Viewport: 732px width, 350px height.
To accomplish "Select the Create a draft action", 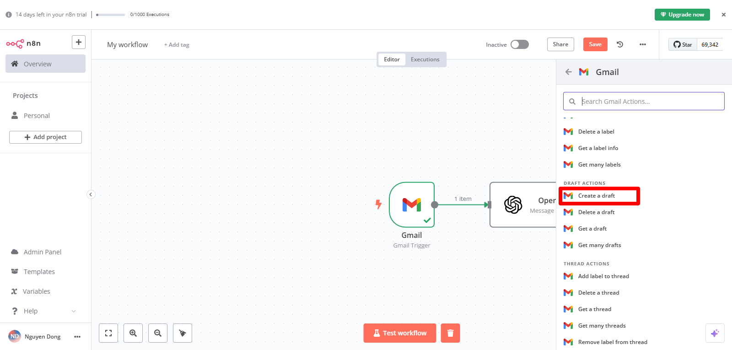I will 597,196.
